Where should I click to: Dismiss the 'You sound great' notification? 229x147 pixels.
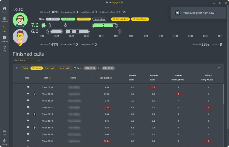pyautogui.click(x=221, y=11)
